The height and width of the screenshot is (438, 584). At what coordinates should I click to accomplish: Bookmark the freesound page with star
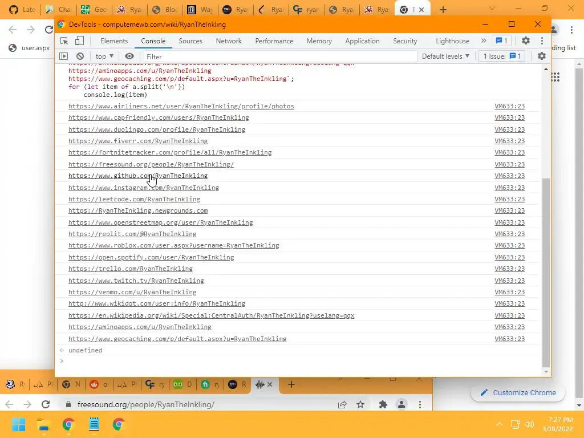click(x=360, y=404)
